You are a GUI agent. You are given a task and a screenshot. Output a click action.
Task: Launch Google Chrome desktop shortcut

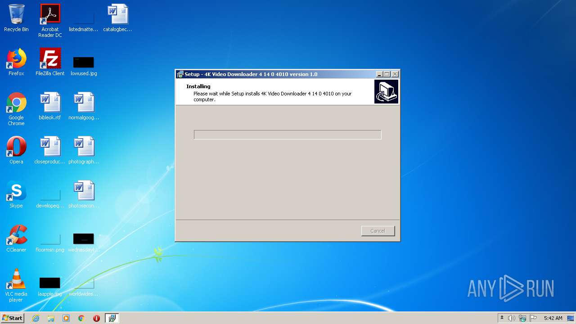[16, 109]
